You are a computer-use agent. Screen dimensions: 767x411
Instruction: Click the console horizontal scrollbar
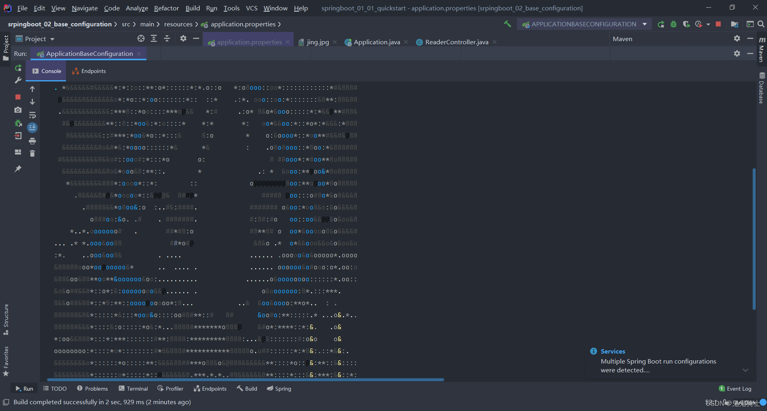(246, 380)
